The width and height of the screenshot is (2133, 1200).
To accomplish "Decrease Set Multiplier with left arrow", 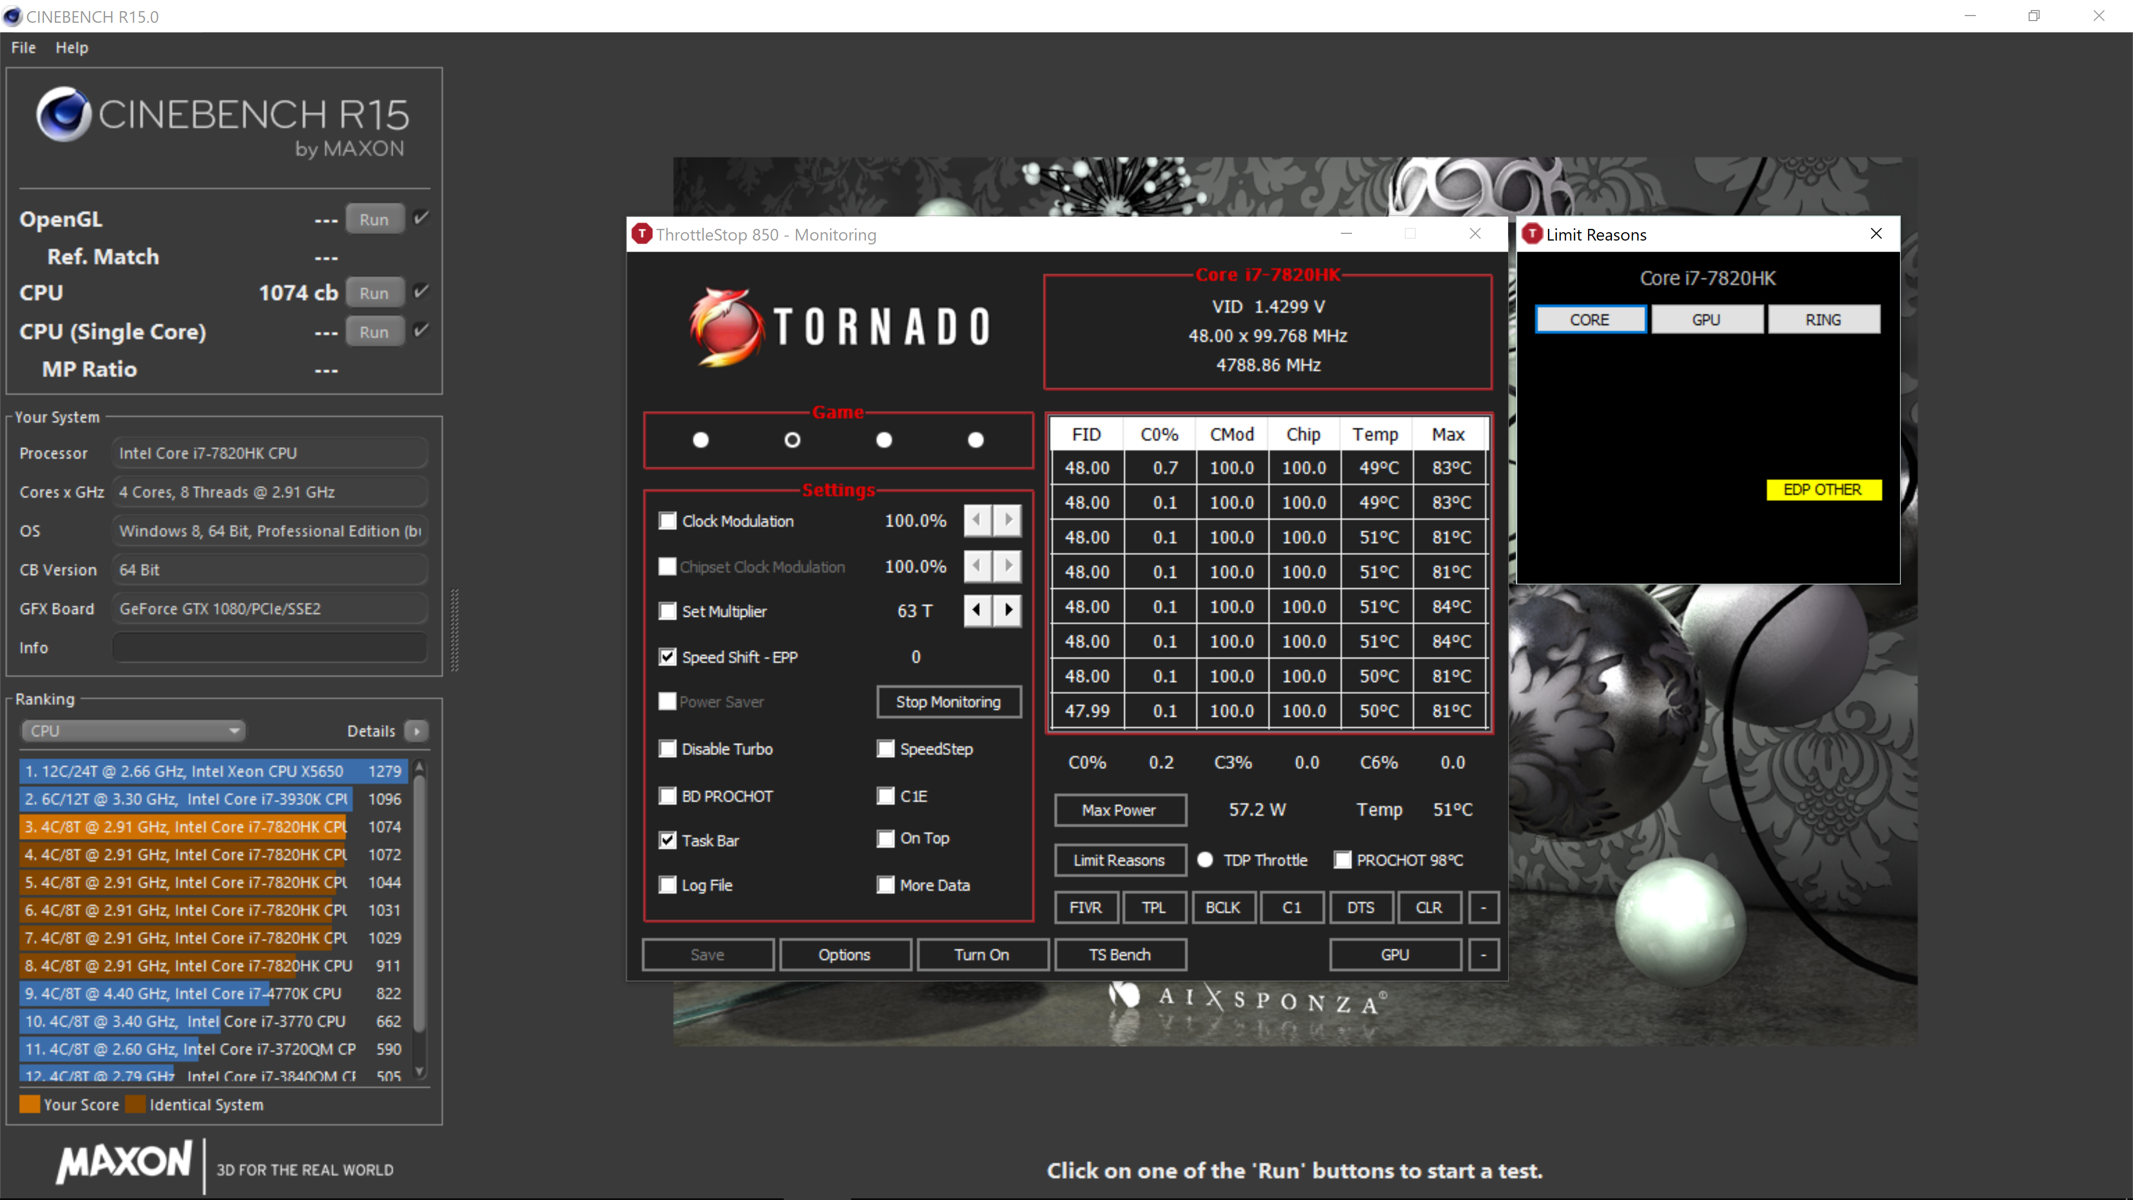I will (978, 611).
